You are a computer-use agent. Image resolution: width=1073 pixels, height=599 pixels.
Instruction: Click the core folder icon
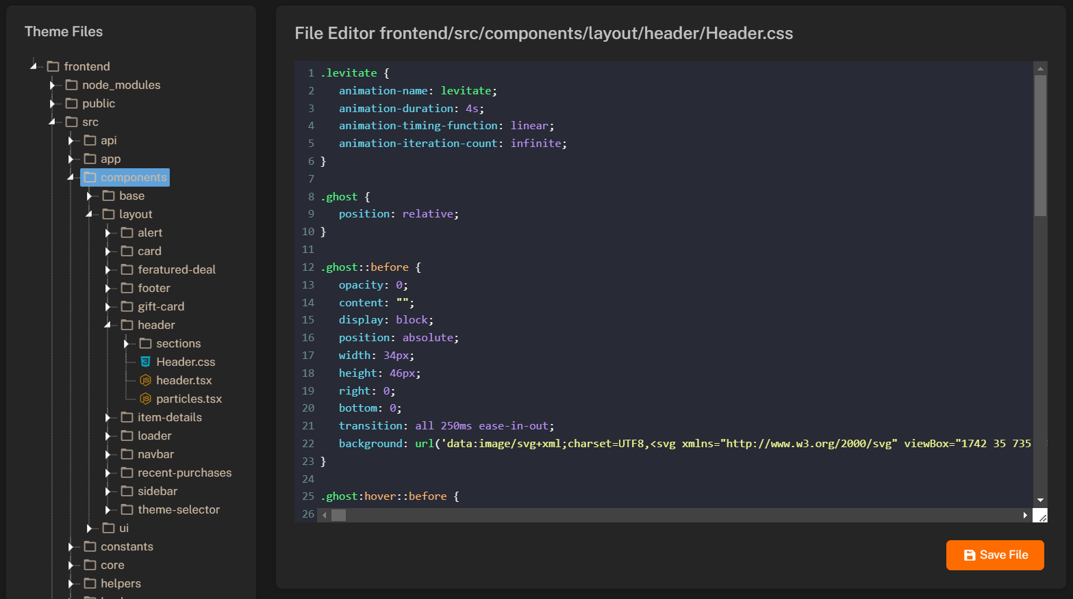click(90, 565)
